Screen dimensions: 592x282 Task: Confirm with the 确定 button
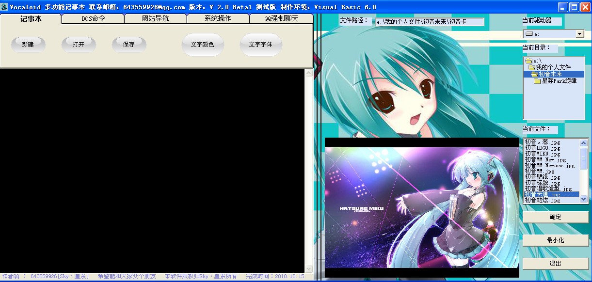pos(556,217)
